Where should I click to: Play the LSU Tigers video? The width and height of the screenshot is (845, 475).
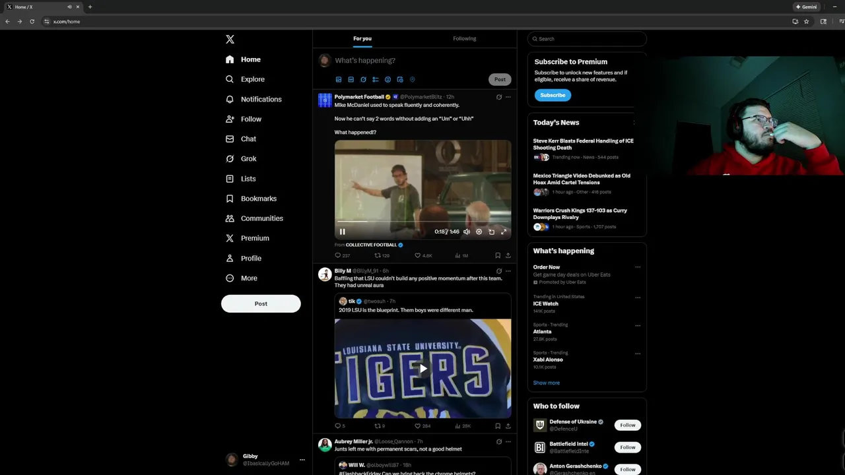click(x=422, y=368)
